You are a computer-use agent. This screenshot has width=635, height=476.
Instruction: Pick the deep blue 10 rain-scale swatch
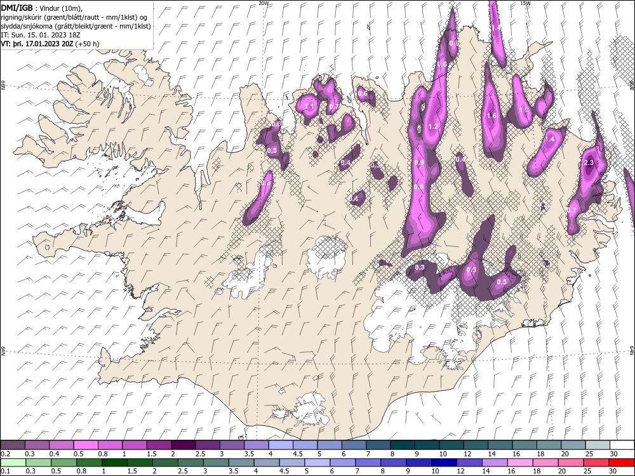pos(444,463)
